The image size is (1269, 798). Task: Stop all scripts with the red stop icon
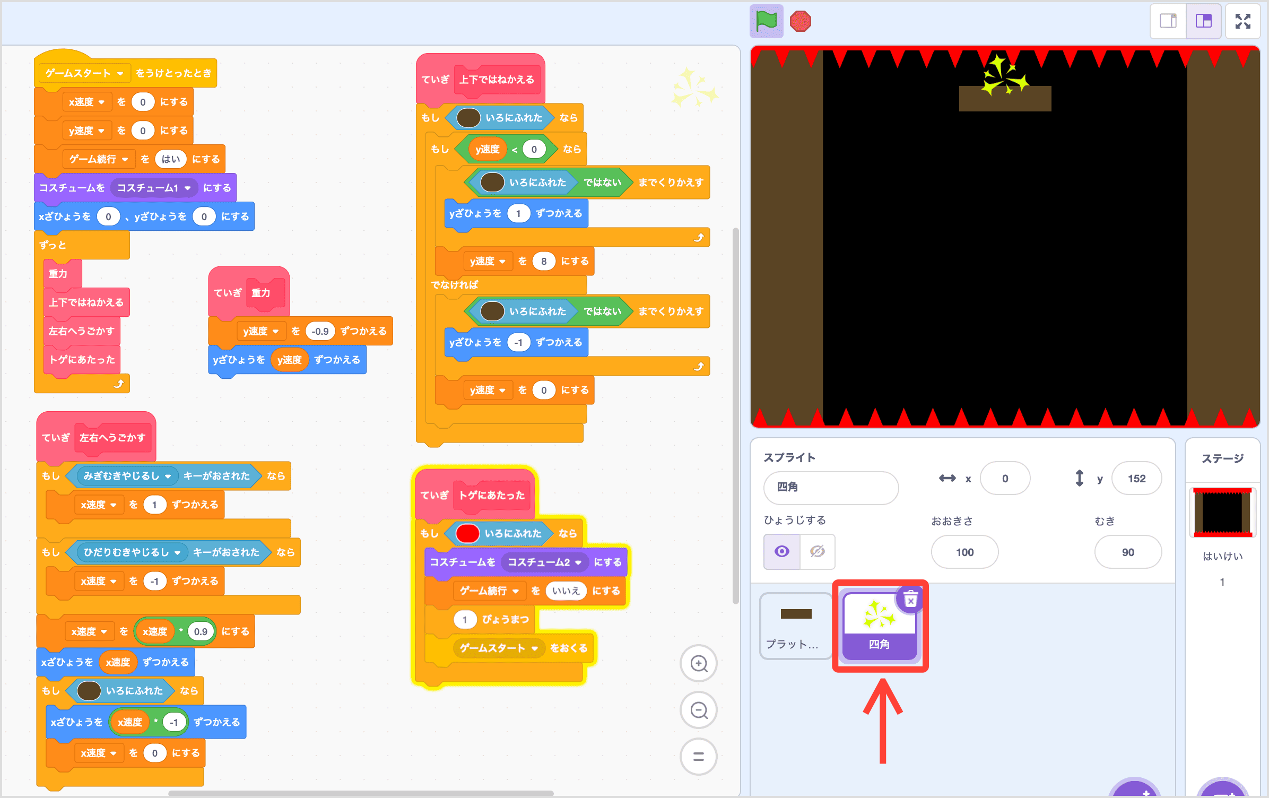(x=801, y=21)
